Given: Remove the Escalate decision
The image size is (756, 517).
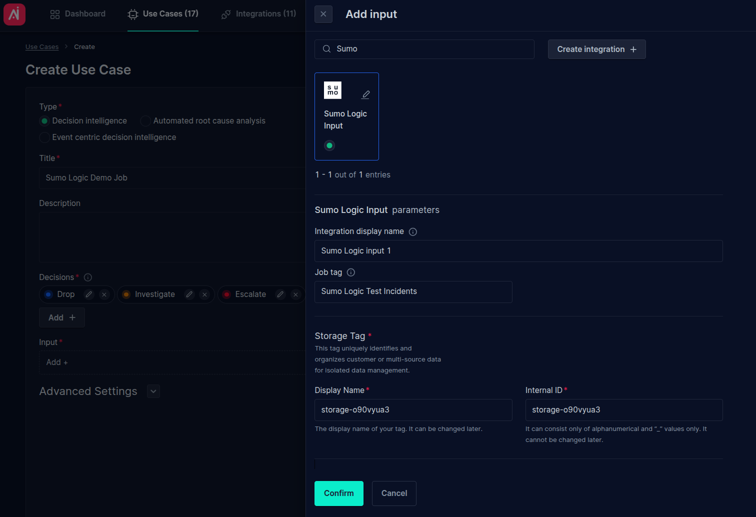Looking at the screenshot, I should [295, 294].
